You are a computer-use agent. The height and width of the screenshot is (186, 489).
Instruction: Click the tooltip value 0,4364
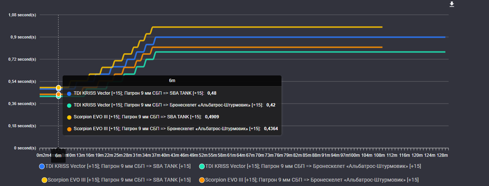pyautogui.click(x=271, y=129)
